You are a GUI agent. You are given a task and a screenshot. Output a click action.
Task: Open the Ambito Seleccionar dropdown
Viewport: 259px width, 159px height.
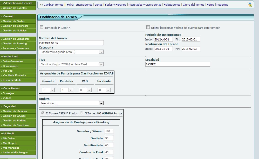[71, 103]
